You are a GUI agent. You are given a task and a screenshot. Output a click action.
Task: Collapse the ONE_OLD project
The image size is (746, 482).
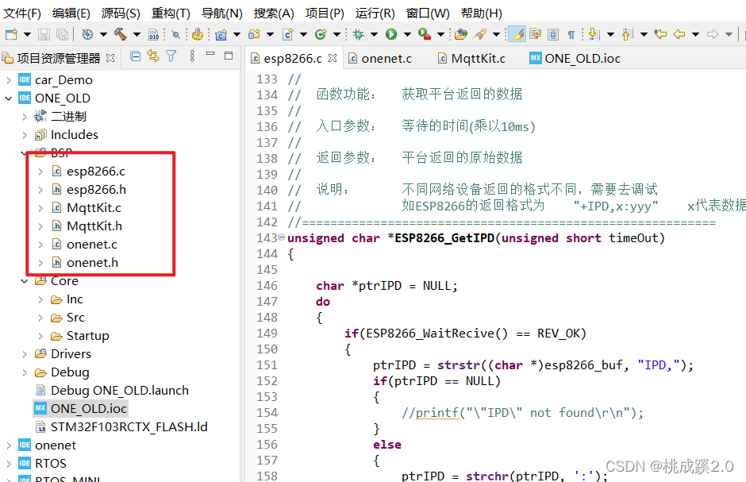9,98
